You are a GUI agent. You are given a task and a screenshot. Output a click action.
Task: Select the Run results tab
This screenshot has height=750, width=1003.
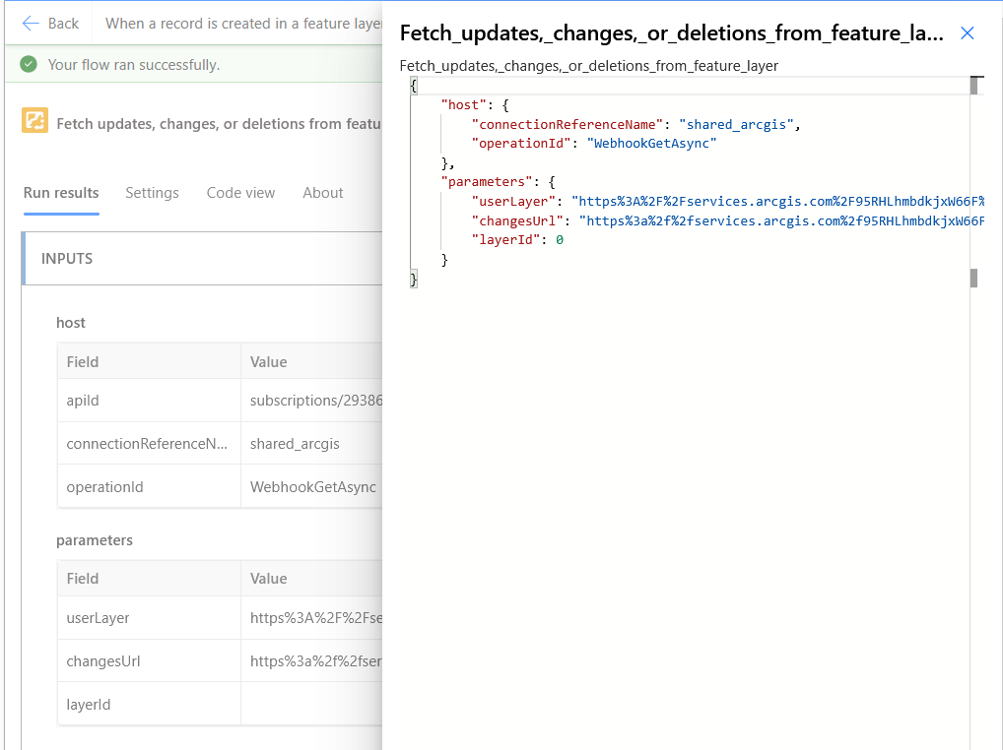click(x=60, y=193)
